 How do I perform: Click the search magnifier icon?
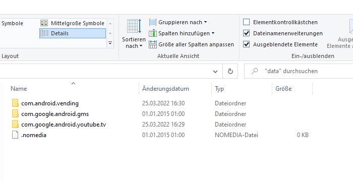tap(255, 71)
